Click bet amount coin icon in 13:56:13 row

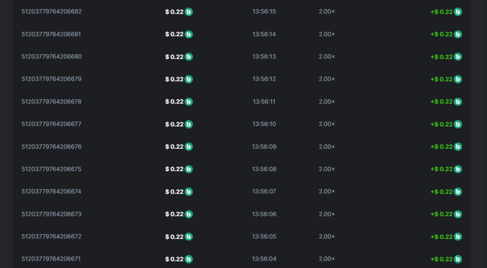click(189, 57)
